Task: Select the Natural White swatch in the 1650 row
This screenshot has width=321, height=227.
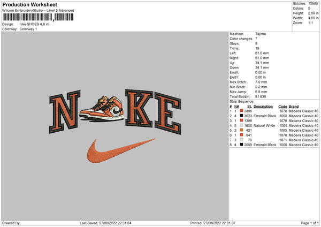Action: click(x=242, y=125)
